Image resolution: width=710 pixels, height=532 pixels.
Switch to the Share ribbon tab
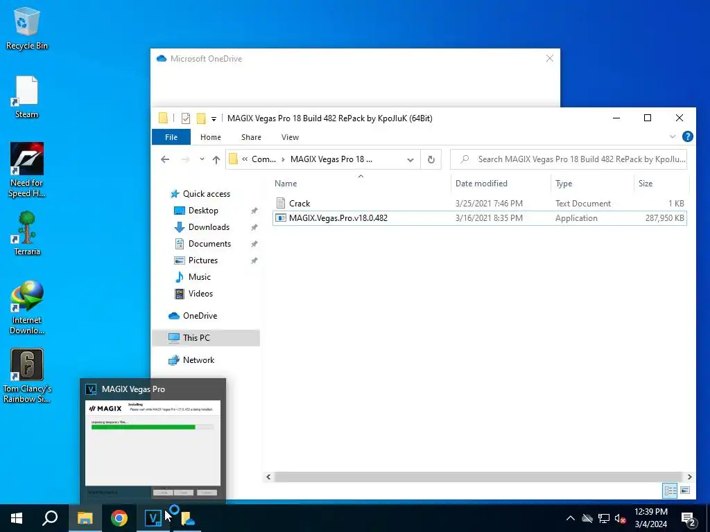[x=251, y=137]
